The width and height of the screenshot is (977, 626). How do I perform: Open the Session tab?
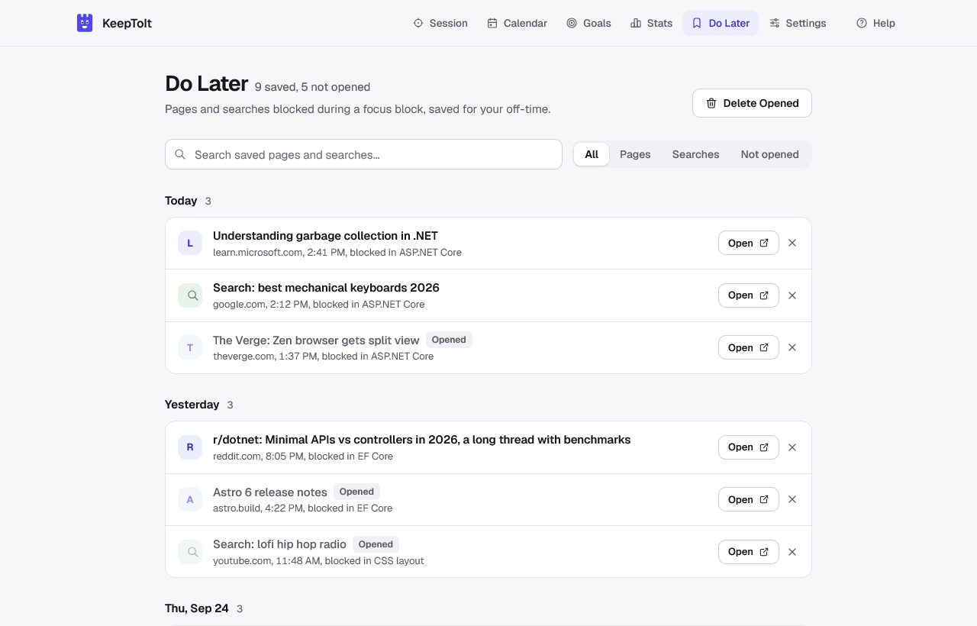pos(440,23)
